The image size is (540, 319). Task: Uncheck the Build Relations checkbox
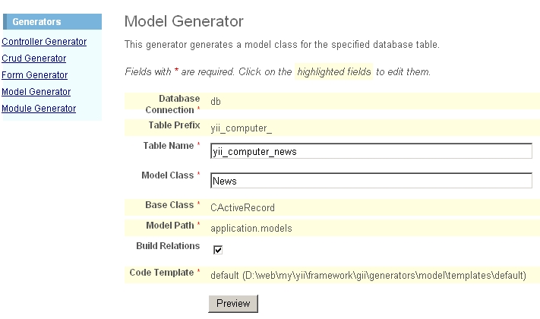pyautogui.click(x=218, y=249)
